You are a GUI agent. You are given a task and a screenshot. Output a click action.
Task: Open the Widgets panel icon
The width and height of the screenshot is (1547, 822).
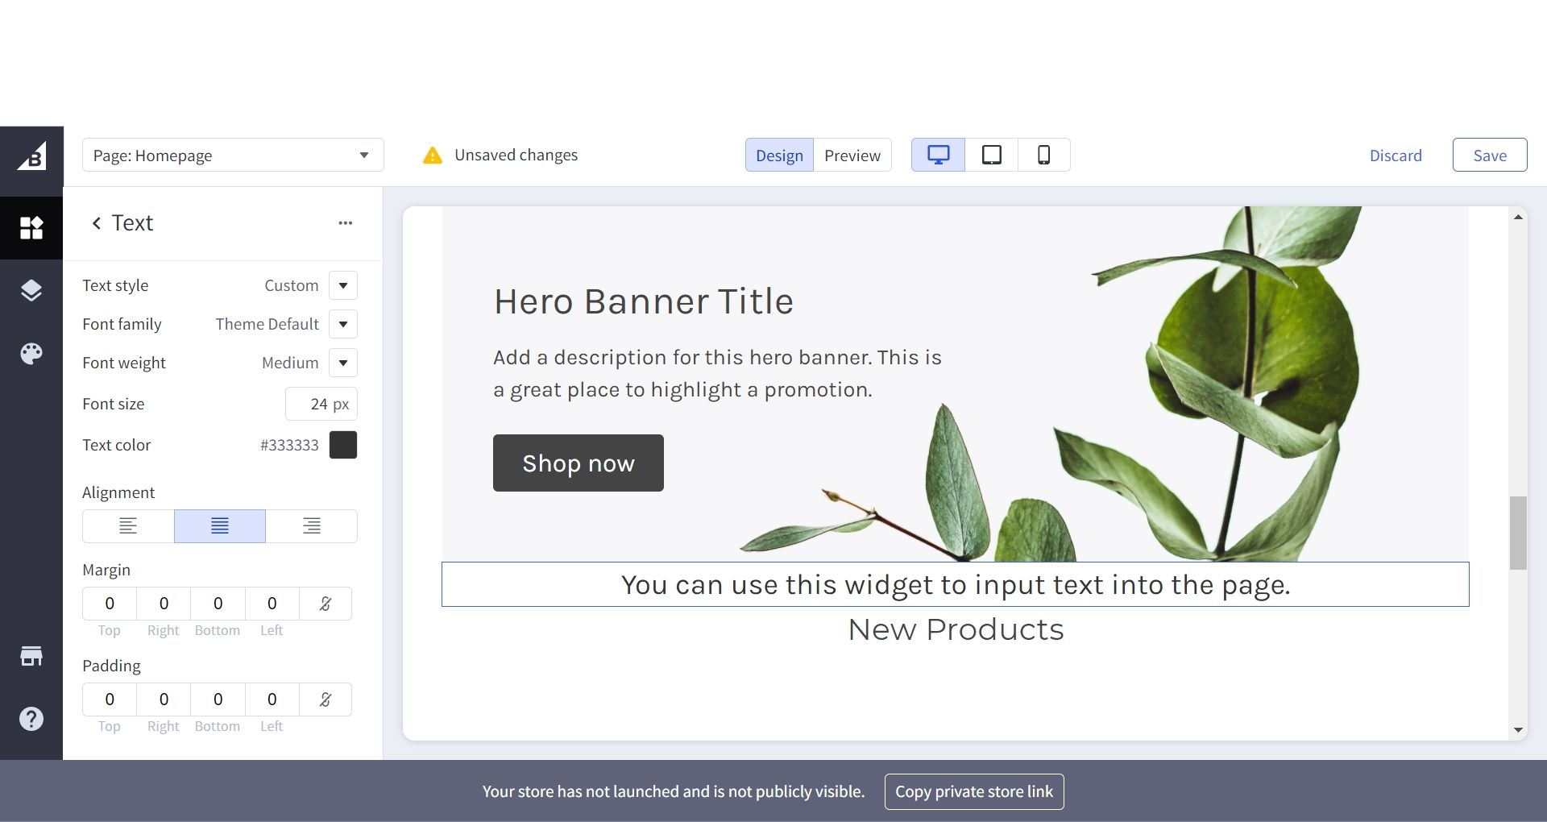[31, 228]
